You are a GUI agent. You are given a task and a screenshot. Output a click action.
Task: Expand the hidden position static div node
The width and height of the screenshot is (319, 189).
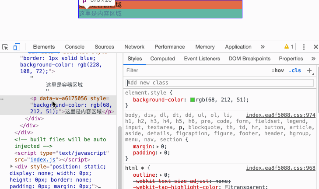point(12,166)
